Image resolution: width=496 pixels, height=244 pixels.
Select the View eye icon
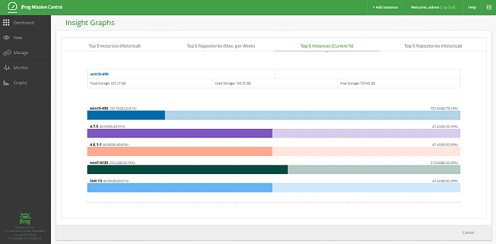click(x=6, y=38)
